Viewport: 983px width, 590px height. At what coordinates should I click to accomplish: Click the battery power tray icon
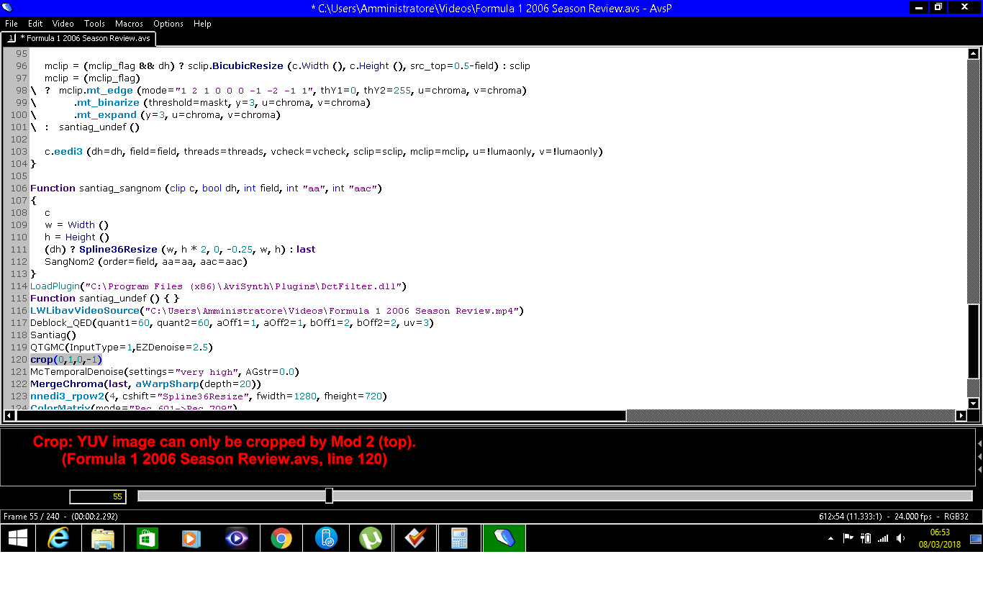(x=866, y=538)
